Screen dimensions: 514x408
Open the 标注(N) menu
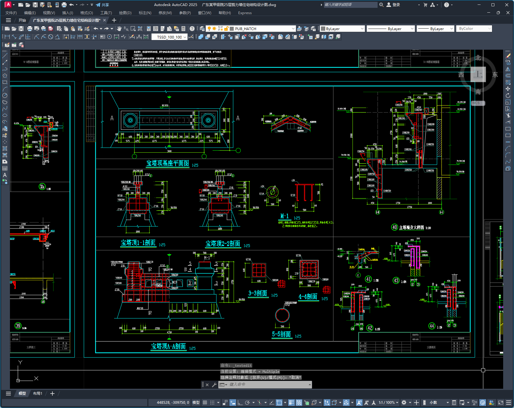pos(145,13)
